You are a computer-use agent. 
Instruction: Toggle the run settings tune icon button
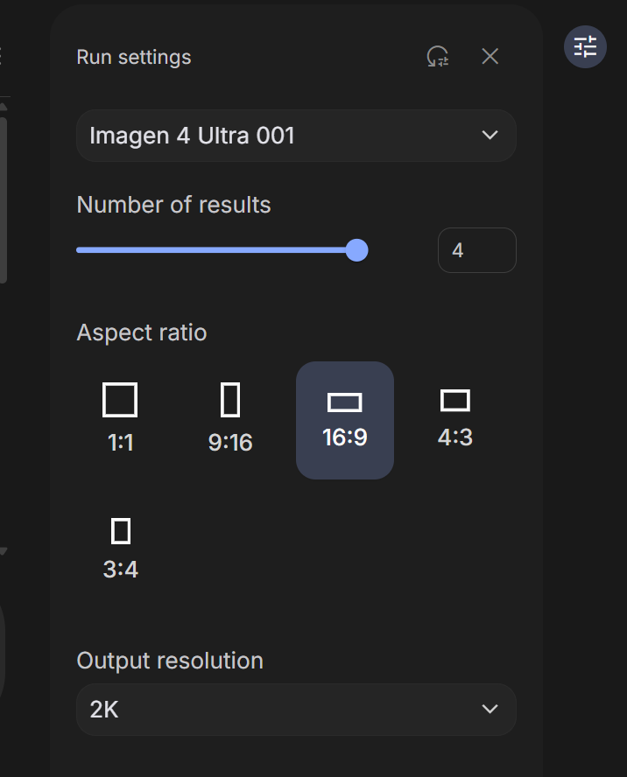(x=585, y=47)
